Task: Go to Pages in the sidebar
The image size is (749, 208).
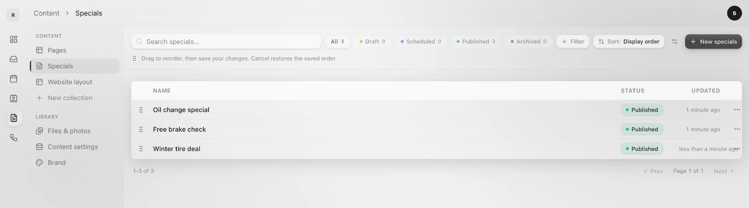Action: [74, 50]
